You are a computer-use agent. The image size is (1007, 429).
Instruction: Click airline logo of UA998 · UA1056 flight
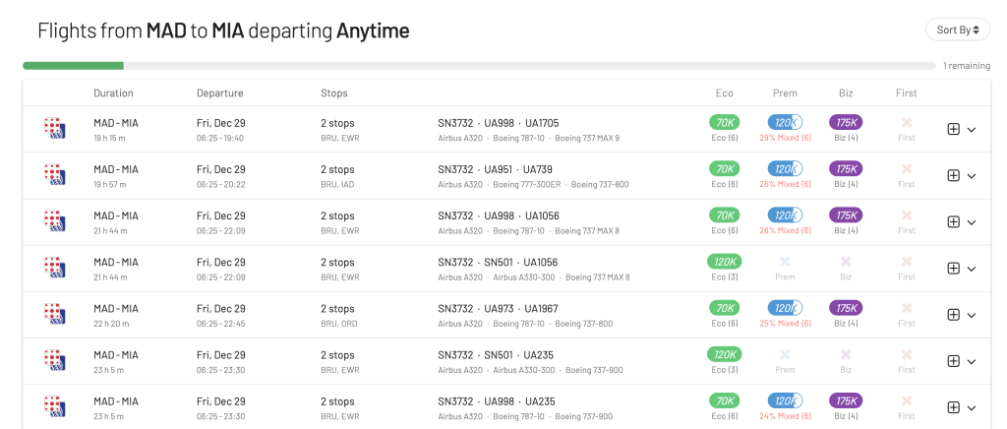[55, 221]
